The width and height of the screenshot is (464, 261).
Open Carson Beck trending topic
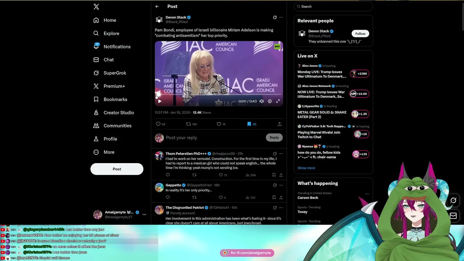[308, 198]
